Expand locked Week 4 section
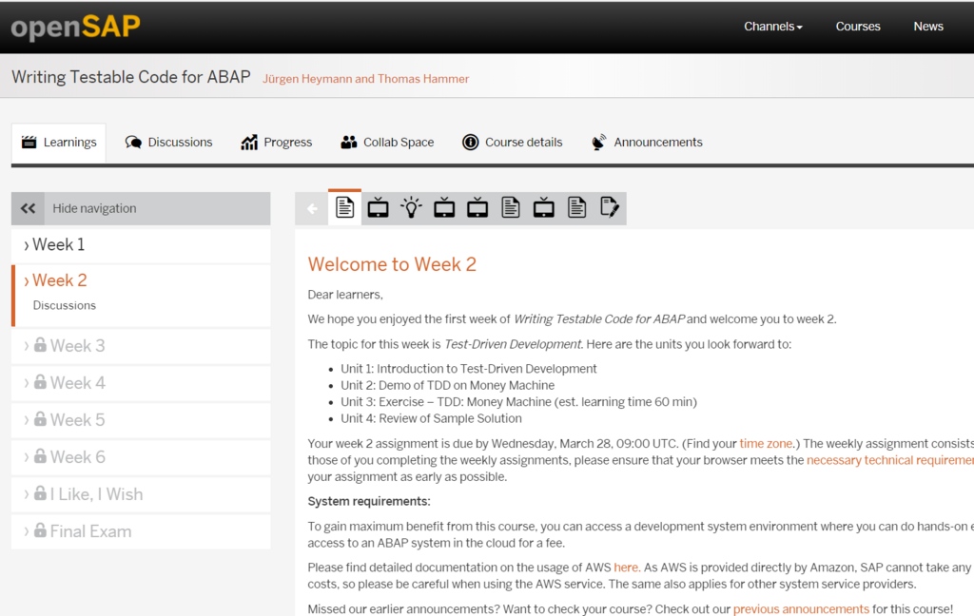 (x=141, y=383)
